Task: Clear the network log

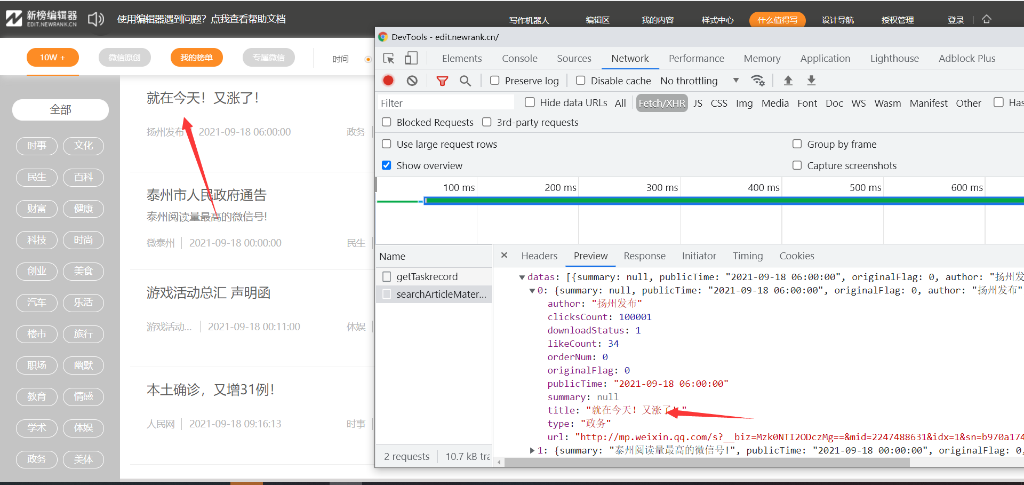Action: point(412,81)
